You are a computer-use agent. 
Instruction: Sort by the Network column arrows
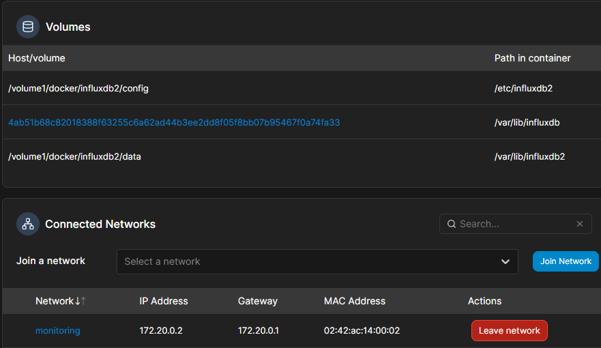80,301
